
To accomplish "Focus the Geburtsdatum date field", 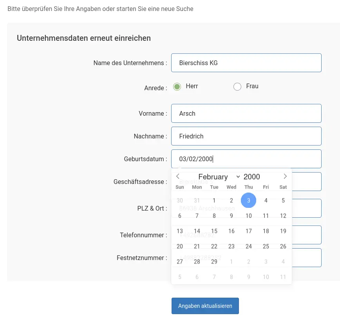I will [246, 159].
